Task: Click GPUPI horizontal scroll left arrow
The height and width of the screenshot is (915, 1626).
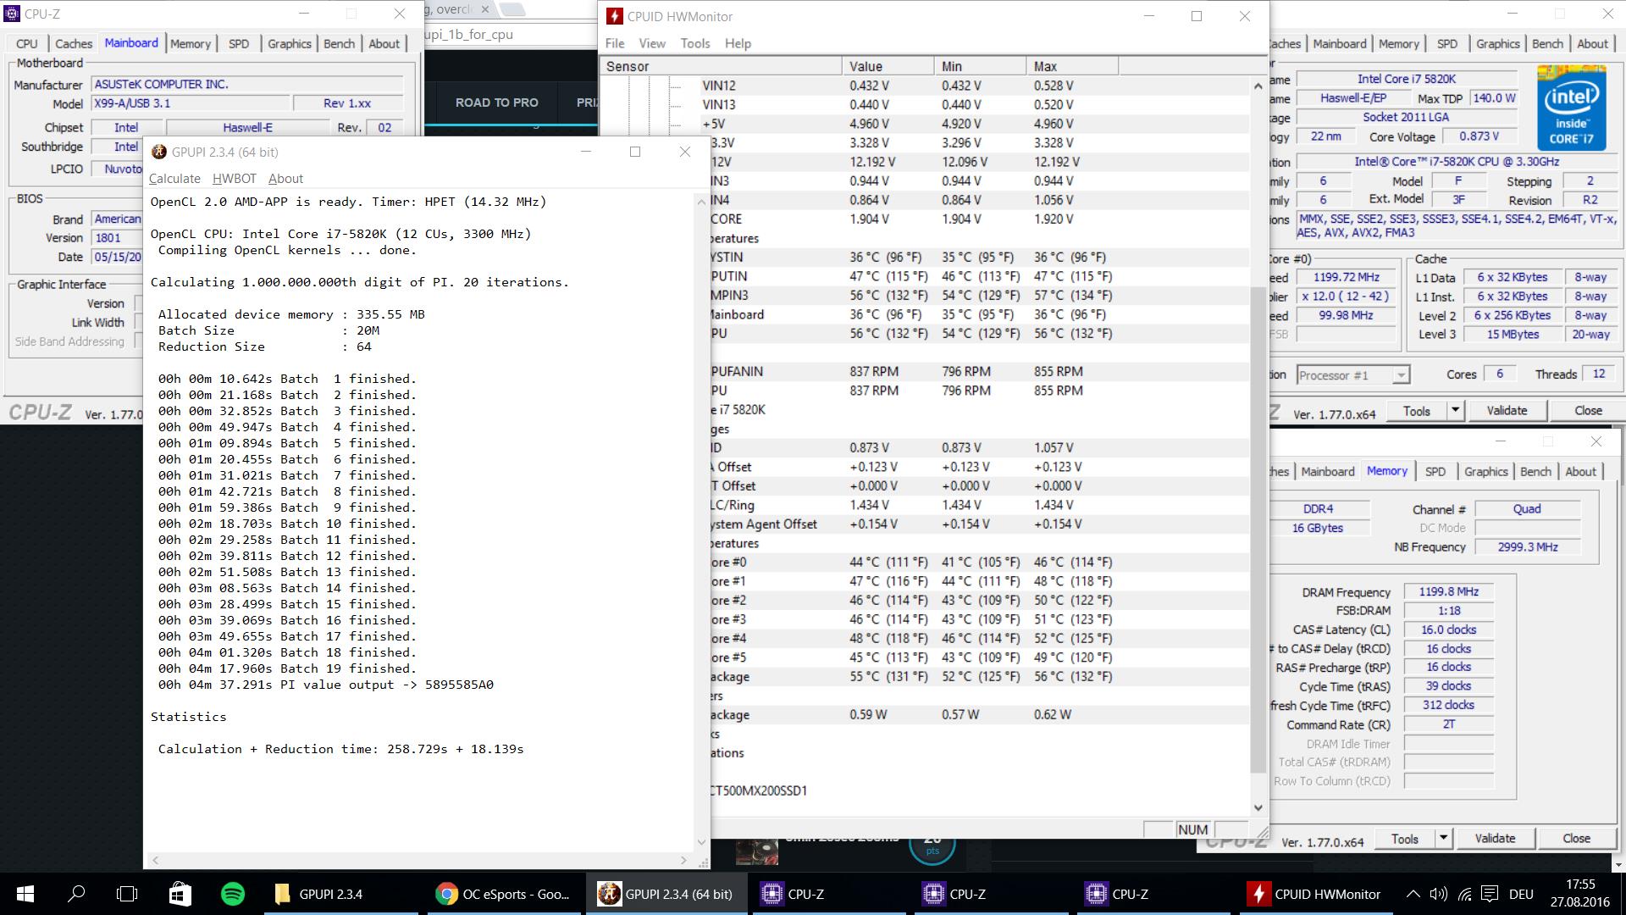Action: pos(155,861)
